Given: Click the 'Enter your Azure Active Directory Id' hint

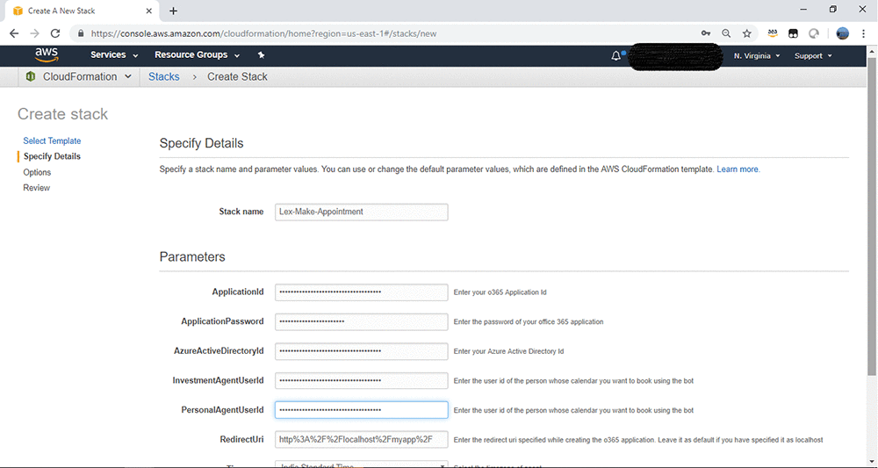Looking at the screenshot, I should (x=508, y=351).
